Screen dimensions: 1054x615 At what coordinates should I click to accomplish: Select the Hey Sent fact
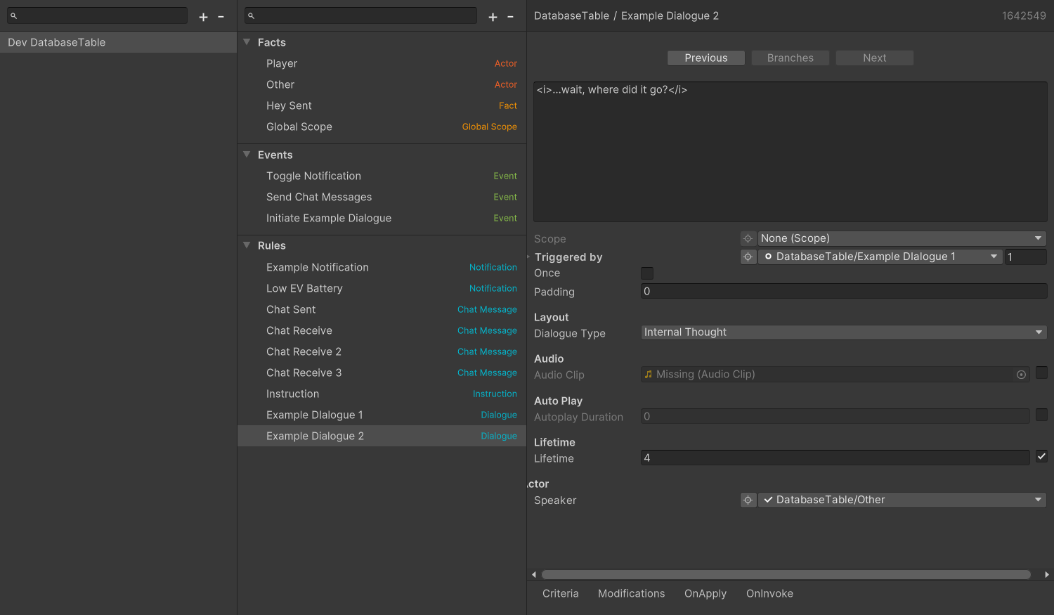[382, 106]
